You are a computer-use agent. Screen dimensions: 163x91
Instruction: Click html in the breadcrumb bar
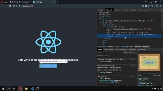[x=99, y=47]
